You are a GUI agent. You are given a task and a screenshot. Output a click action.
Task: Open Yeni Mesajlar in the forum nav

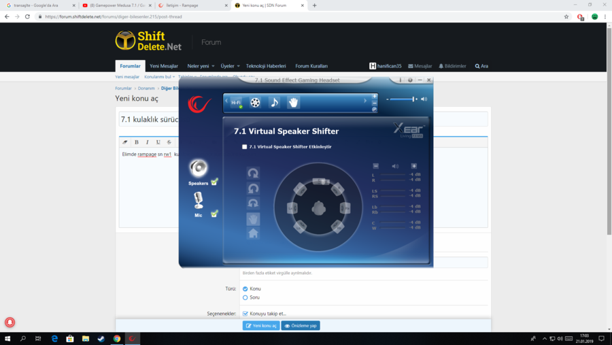pos(164,66)
